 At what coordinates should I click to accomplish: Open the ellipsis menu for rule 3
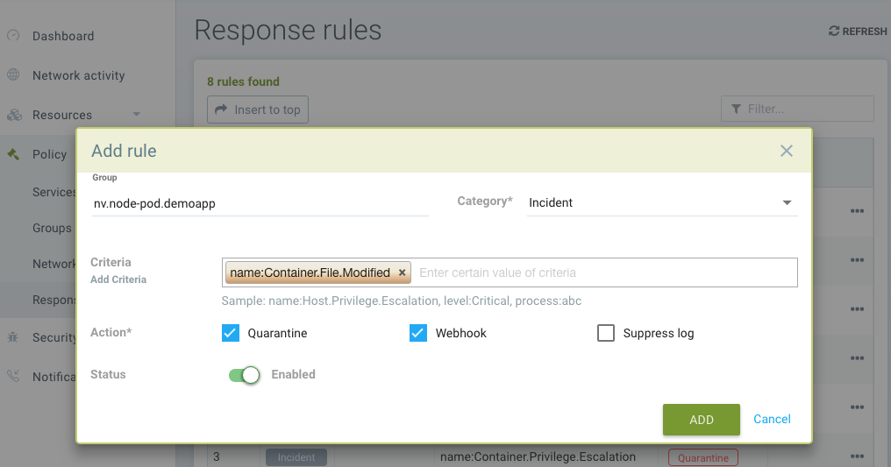[x=857, y=456]
